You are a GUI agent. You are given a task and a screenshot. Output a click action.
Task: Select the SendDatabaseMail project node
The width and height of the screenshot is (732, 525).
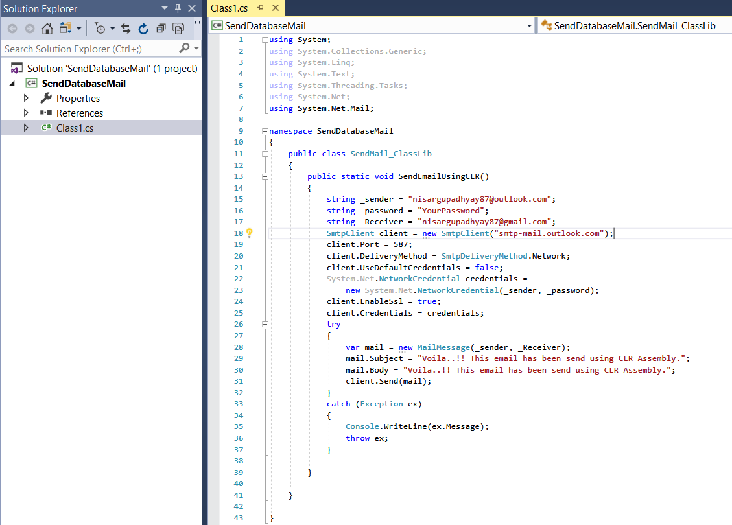[x=84, y=84]
